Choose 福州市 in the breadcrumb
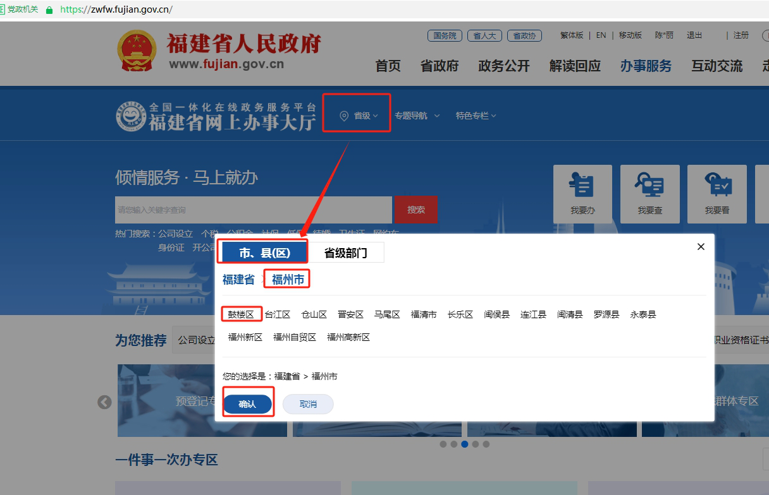 pos(286,278)
